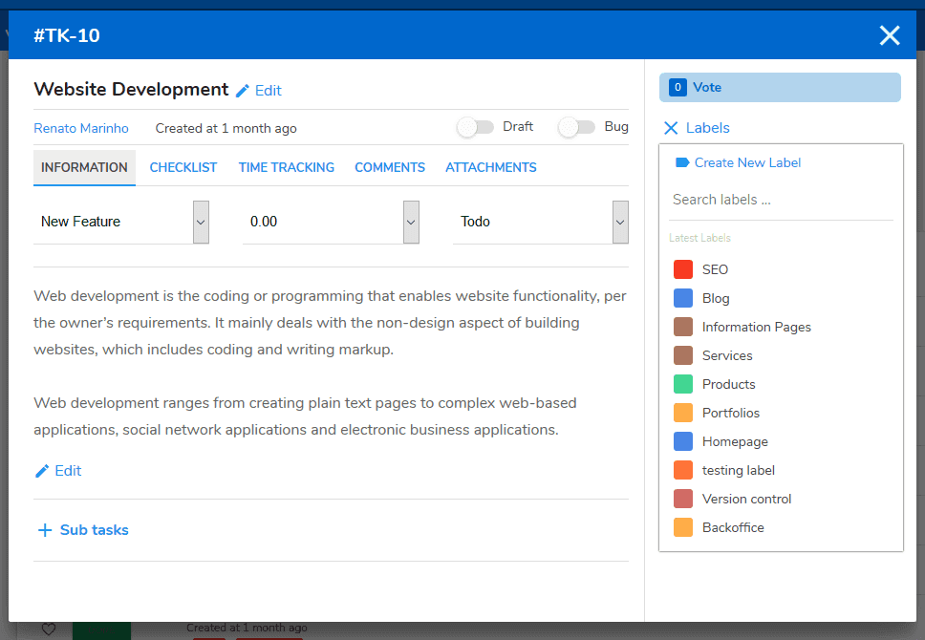
Task: Click the heart icon below the dialog
Action: pos(49,629)
